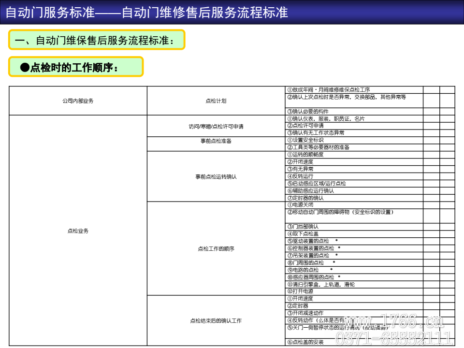Select the 事前点检准备 cell

216,141
